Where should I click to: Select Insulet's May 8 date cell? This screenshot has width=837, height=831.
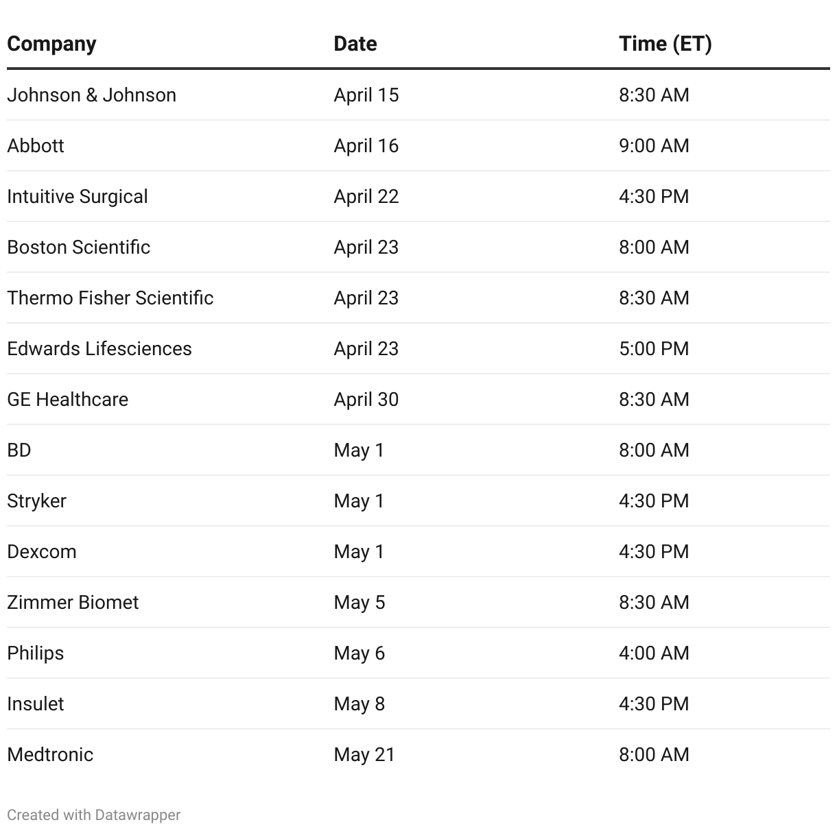point(359,703)
